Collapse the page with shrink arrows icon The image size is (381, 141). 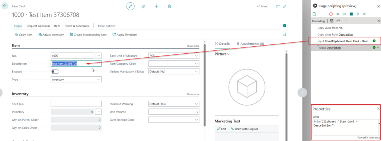[285, 6]
